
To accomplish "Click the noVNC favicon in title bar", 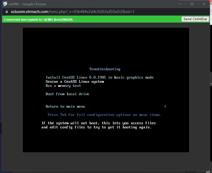I will coord(5,4).
